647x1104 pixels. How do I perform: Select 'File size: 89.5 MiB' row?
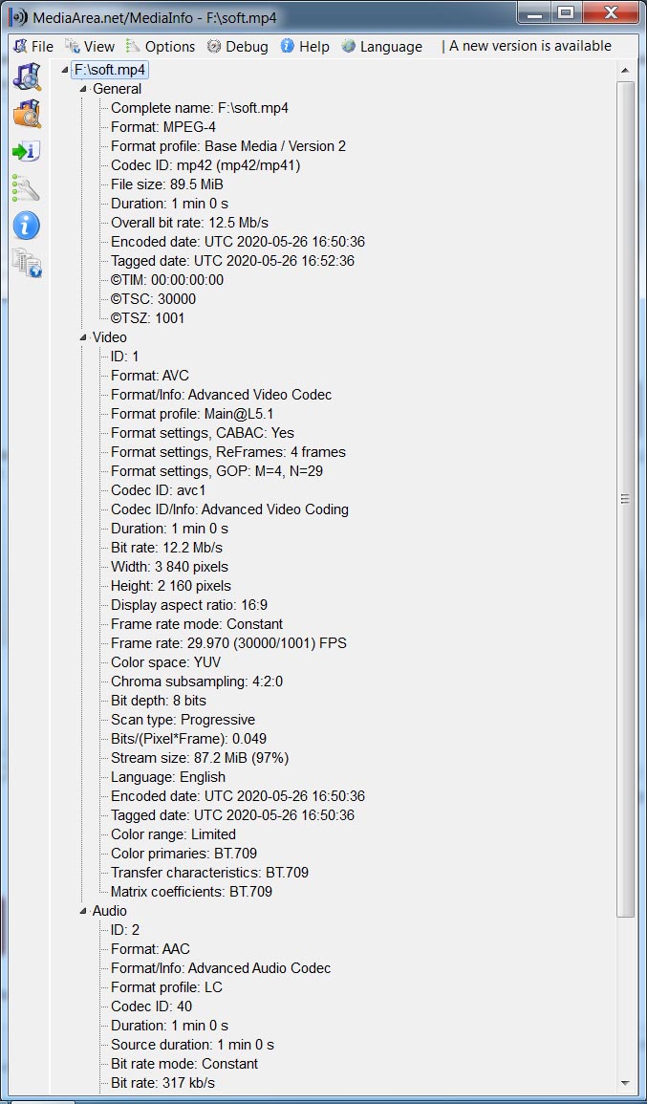tap(167, 184)
